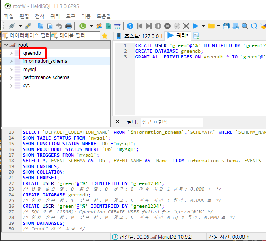
Task: Click the green refresh icon
Action: [x=83, y=26]
